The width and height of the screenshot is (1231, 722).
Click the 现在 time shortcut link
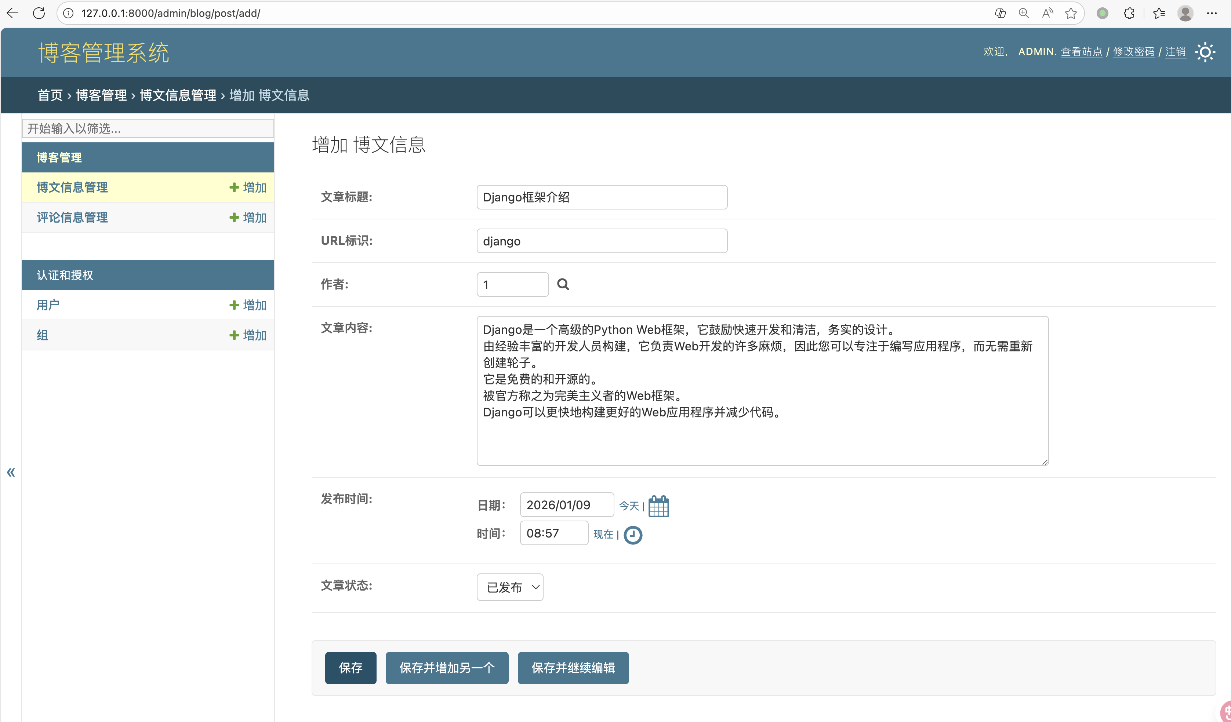[603, 535]
